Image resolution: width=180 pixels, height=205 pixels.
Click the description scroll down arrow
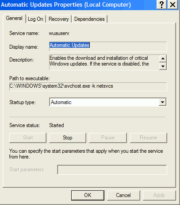click(x=163, y=66)
